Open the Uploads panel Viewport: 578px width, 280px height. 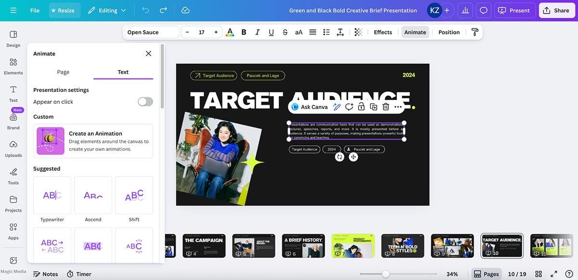13,149
